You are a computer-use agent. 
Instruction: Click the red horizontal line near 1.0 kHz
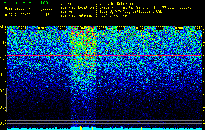(x=105, y=56)
